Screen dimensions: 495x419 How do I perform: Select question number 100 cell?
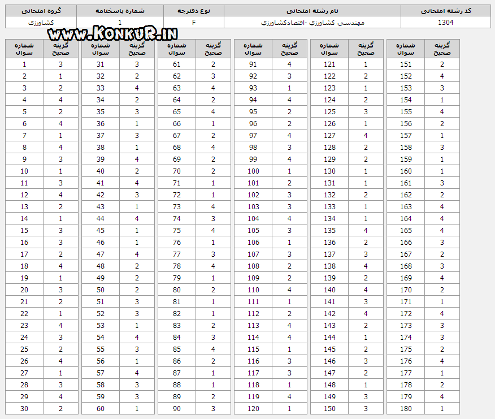(253, 171)
